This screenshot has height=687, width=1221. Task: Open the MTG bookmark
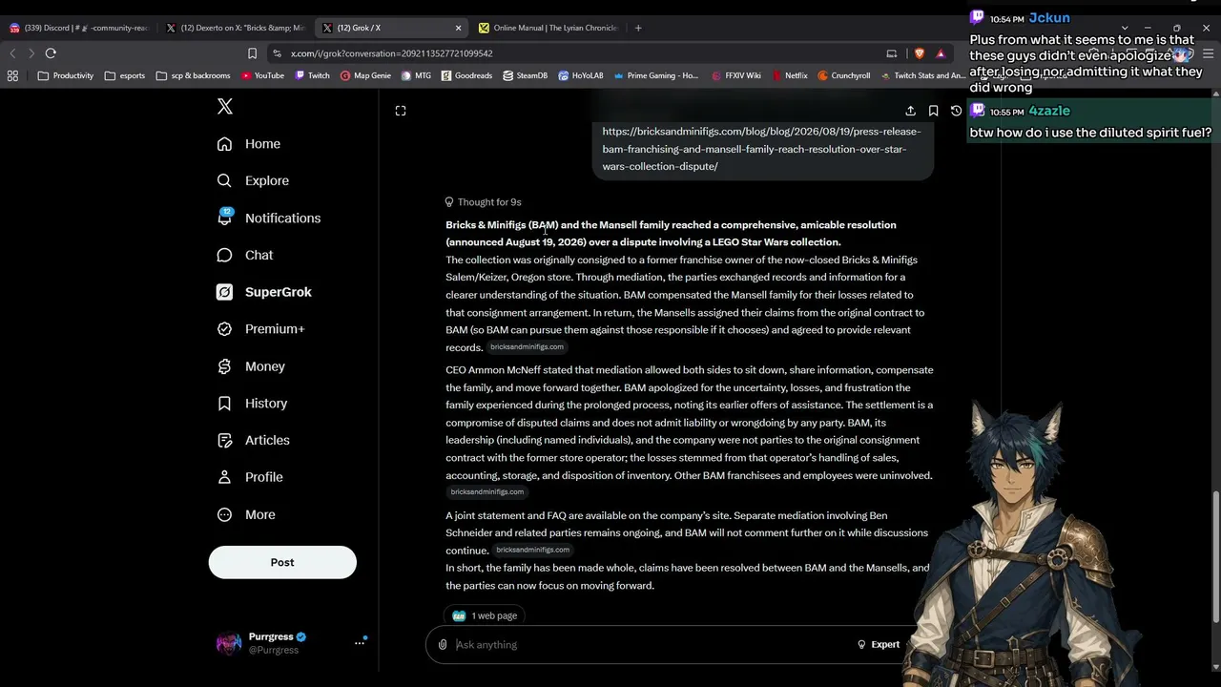coord(416,75)
